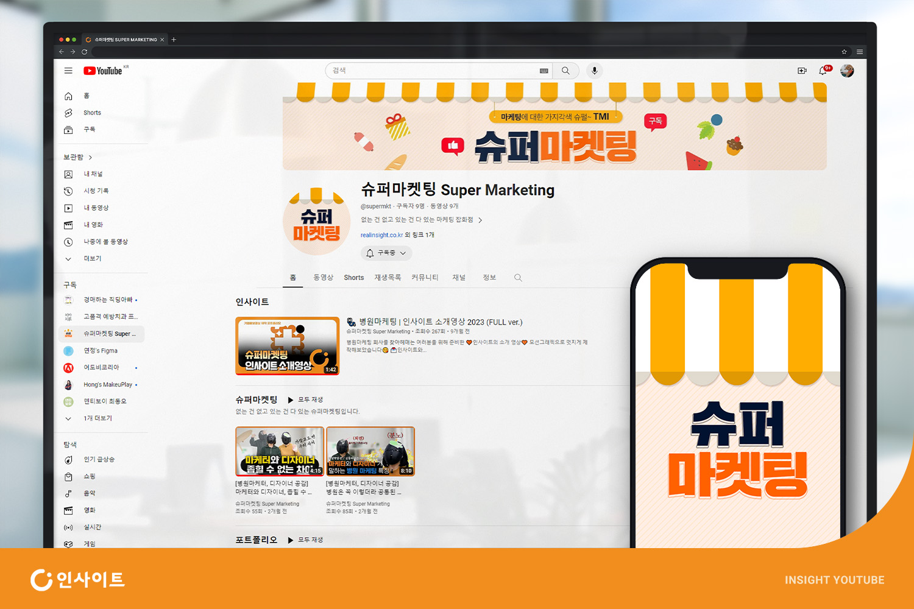
Task: Reload the page in the browser
Action: (84, 52)
